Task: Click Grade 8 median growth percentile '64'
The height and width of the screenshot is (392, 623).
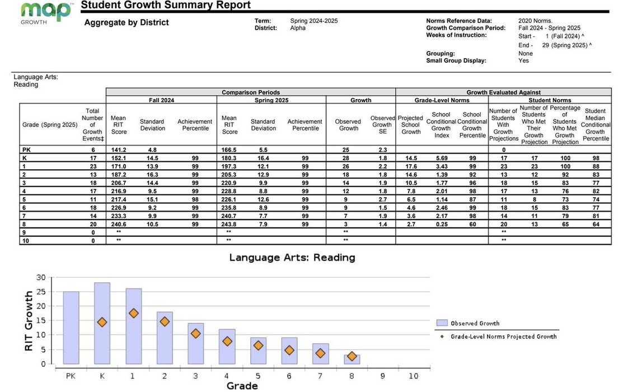Action: (x=596, y=224)
